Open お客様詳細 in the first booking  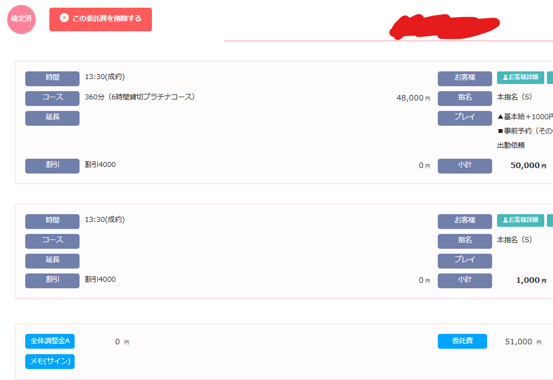(x=521, y=78)
